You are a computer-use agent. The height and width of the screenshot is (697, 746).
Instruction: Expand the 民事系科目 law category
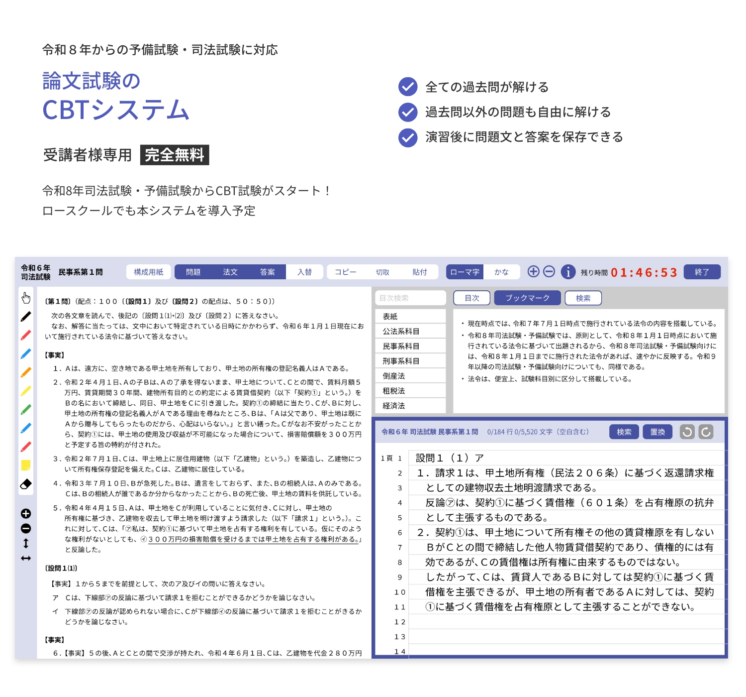pyautogui.click(x=401, y=346)
